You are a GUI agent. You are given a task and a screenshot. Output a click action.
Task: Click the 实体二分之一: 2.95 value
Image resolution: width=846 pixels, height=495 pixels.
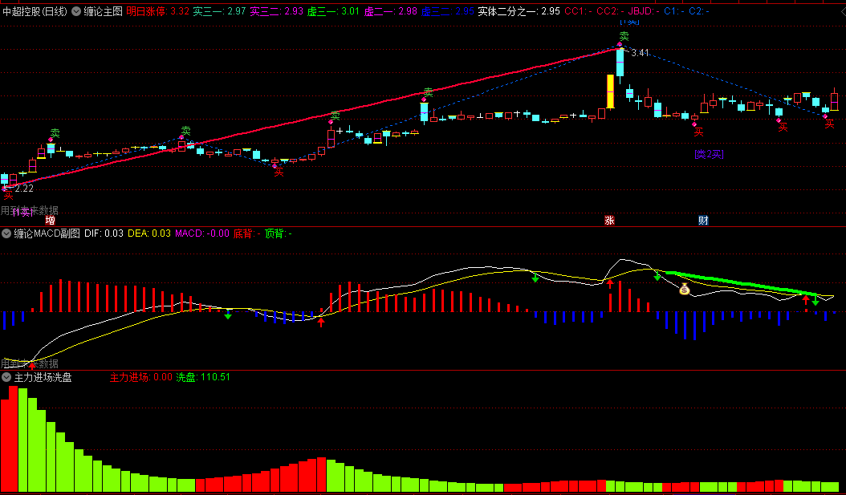click(x=519, y=11)
